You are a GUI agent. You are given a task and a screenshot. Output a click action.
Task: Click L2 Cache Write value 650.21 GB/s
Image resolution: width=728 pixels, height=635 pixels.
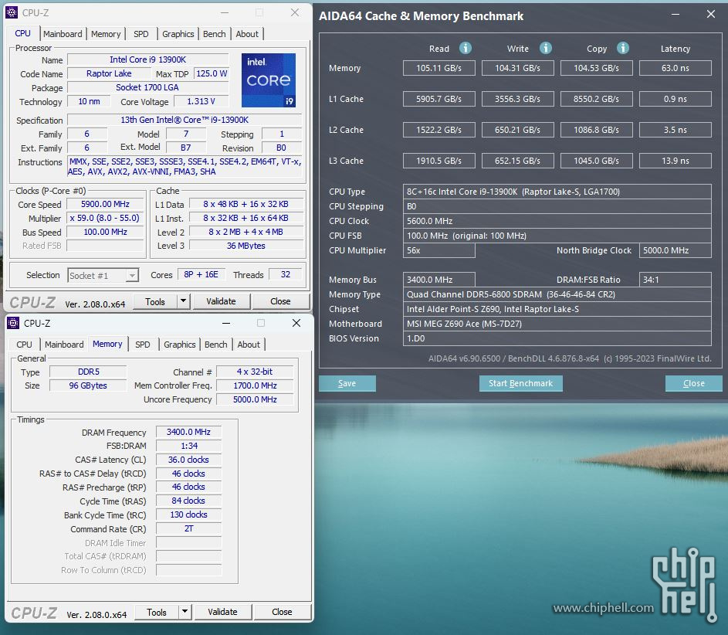pyautogui.click(x=518, y=130)
